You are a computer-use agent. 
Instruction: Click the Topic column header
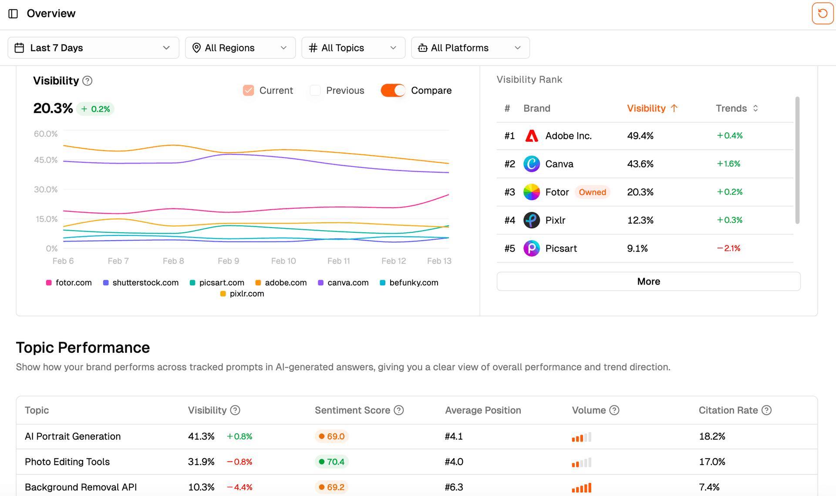click(37, 410)
